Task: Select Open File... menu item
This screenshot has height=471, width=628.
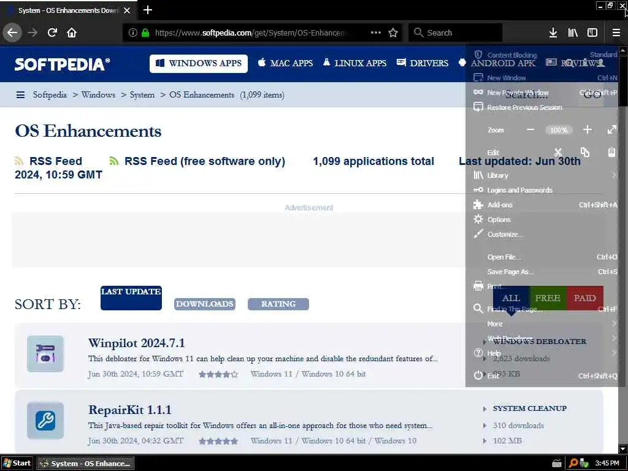Action: (545, 257)
